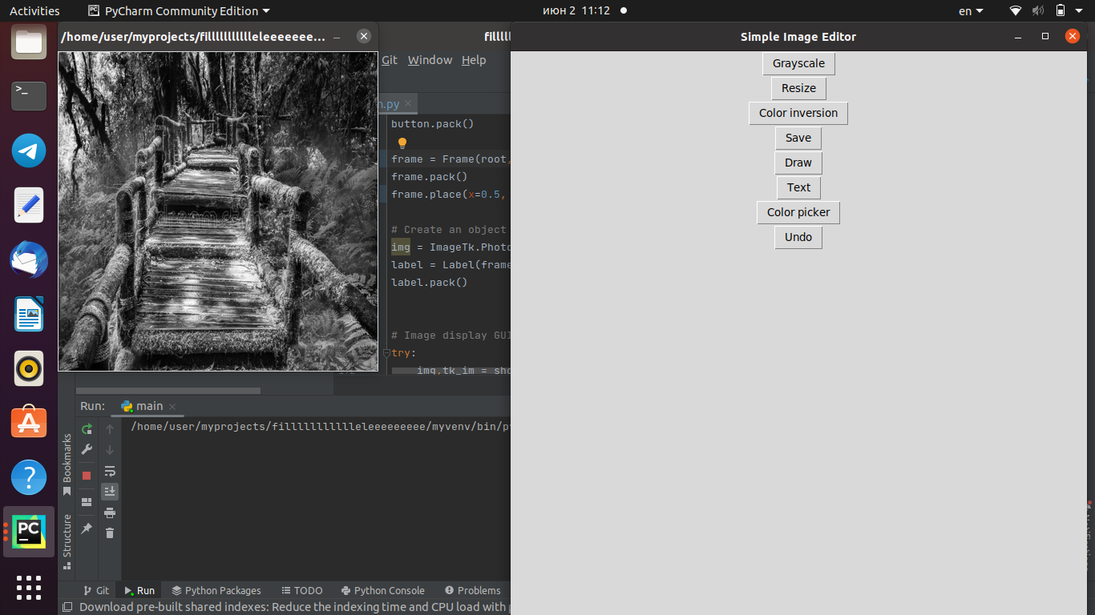
Task: Show applications grid in the dock
Action: click(x=29, y=587)
